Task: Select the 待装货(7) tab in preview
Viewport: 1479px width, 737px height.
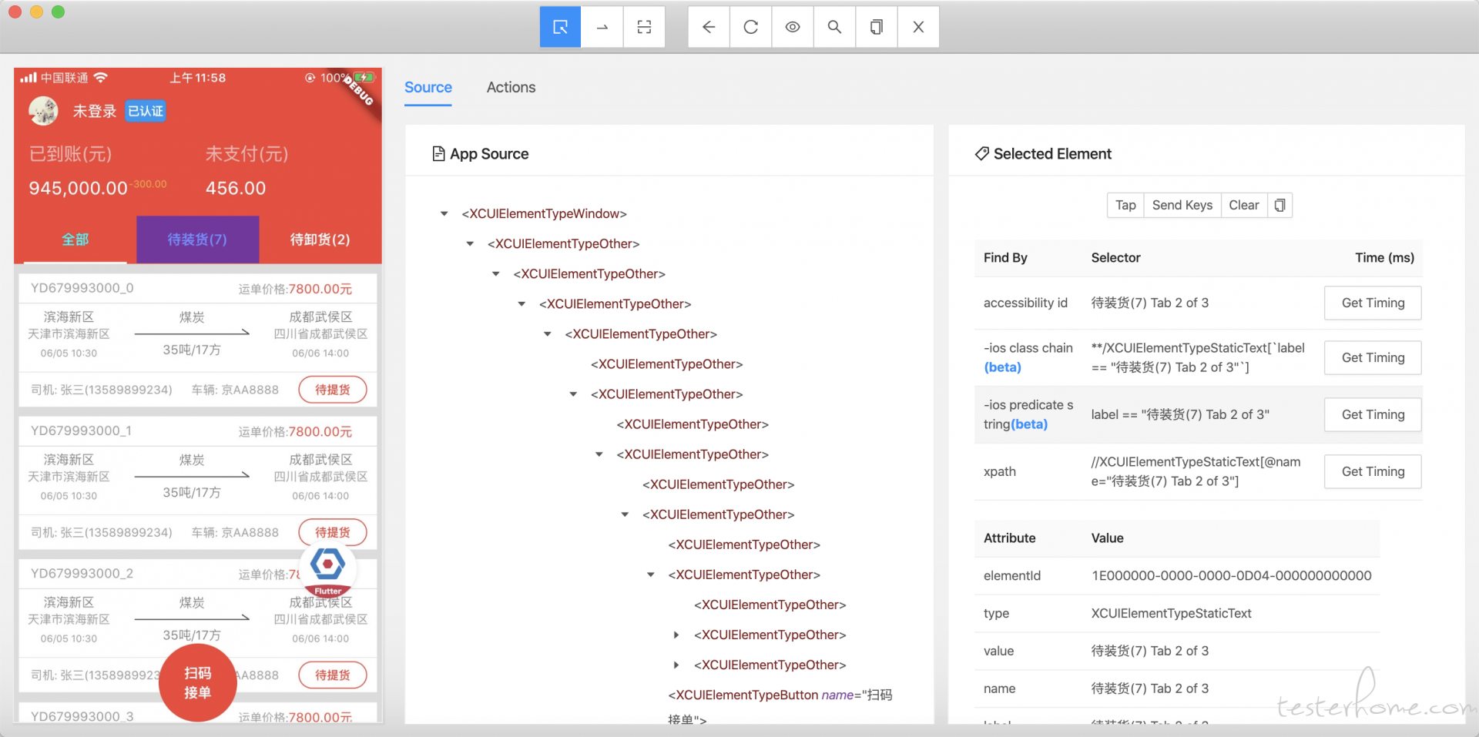Action: tap(197, 240)
